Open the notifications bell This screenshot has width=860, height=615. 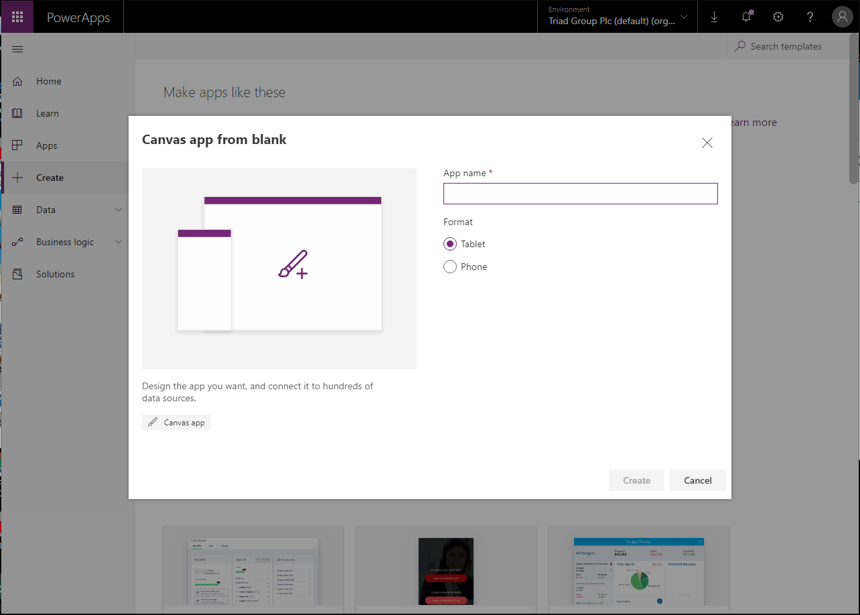tap(746, 17)
